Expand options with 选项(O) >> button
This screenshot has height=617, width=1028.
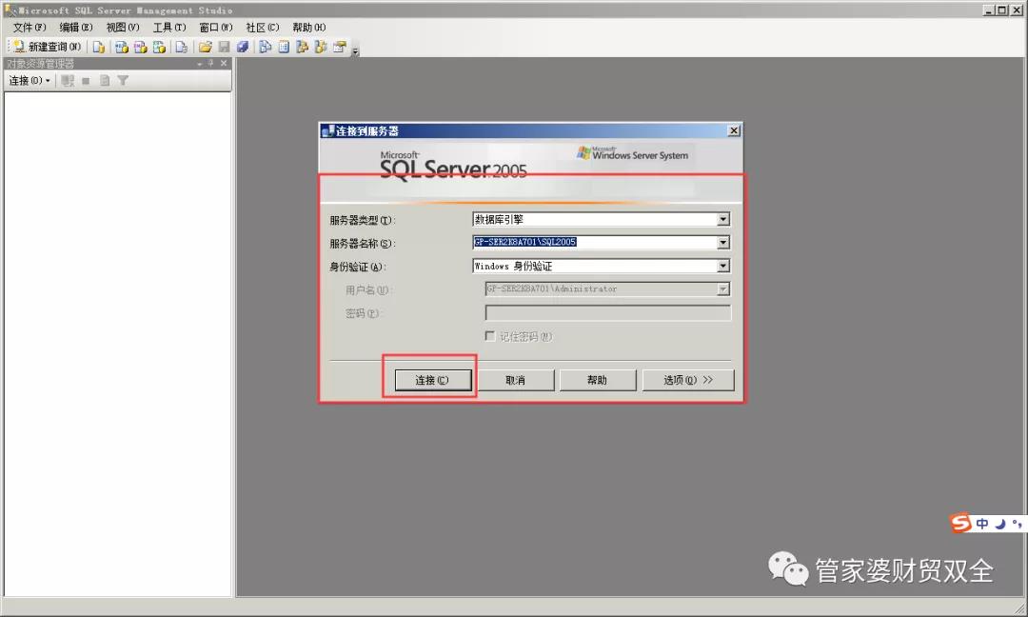pos(688,380)
